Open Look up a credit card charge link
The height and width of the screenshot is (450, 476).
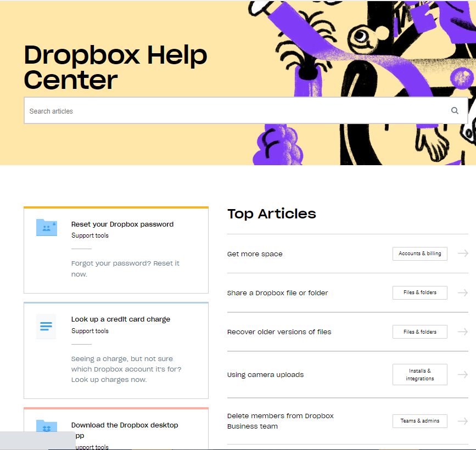click(x=121, y=319)
